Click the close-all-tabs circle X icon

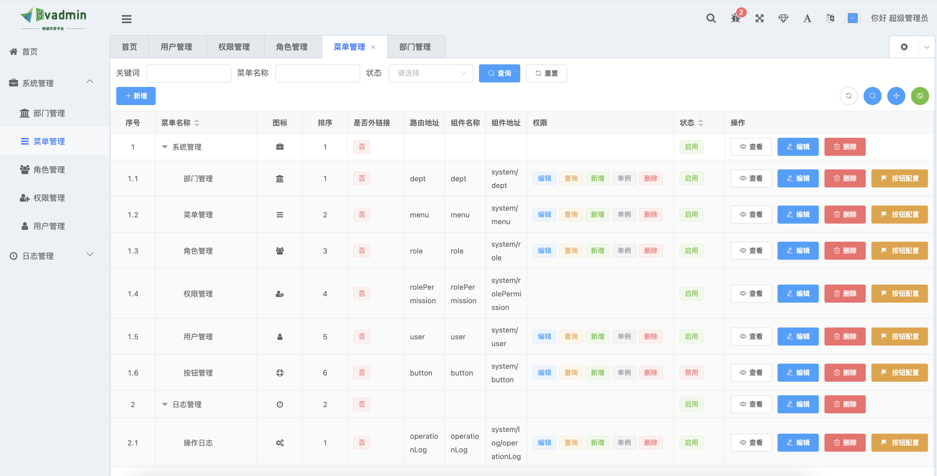[x=904, y=47]
